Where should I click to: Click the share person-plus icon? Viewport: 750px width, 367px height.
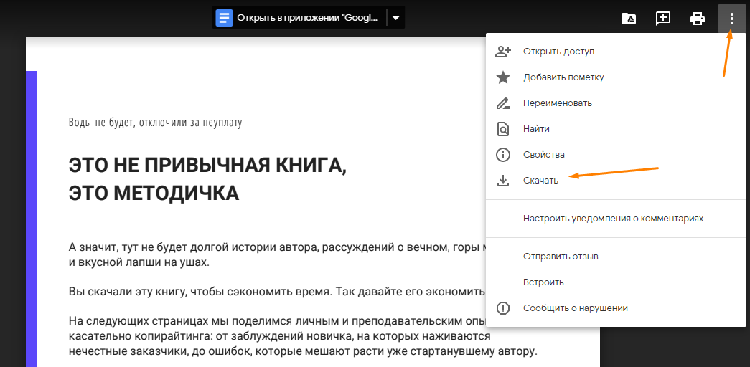pos(503,52)
